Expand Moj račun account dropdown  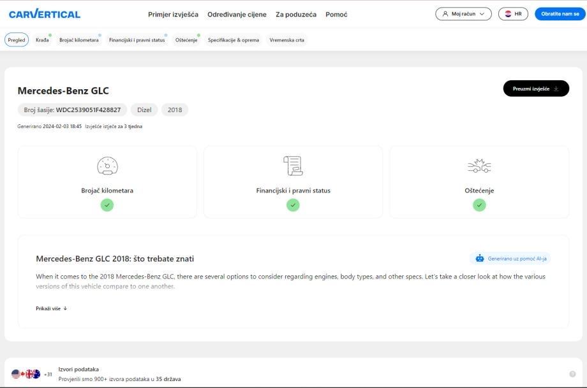(463, 14)
